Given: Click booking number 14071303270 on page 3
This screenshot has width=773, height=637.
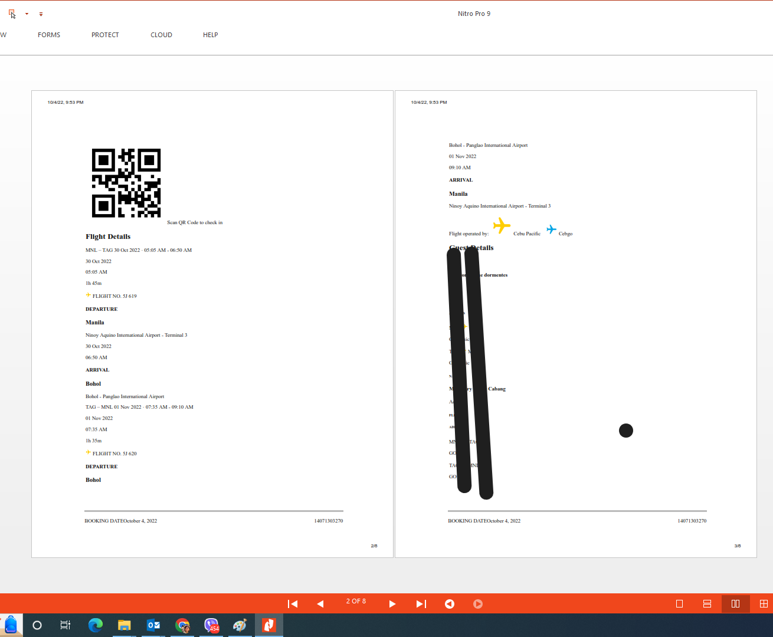Looking at the screenshot, I should tap(692, 521).
